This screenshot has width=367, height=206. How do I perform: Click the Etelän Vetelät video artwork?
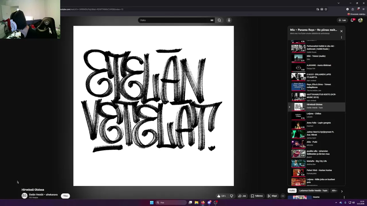click(153, 106)
